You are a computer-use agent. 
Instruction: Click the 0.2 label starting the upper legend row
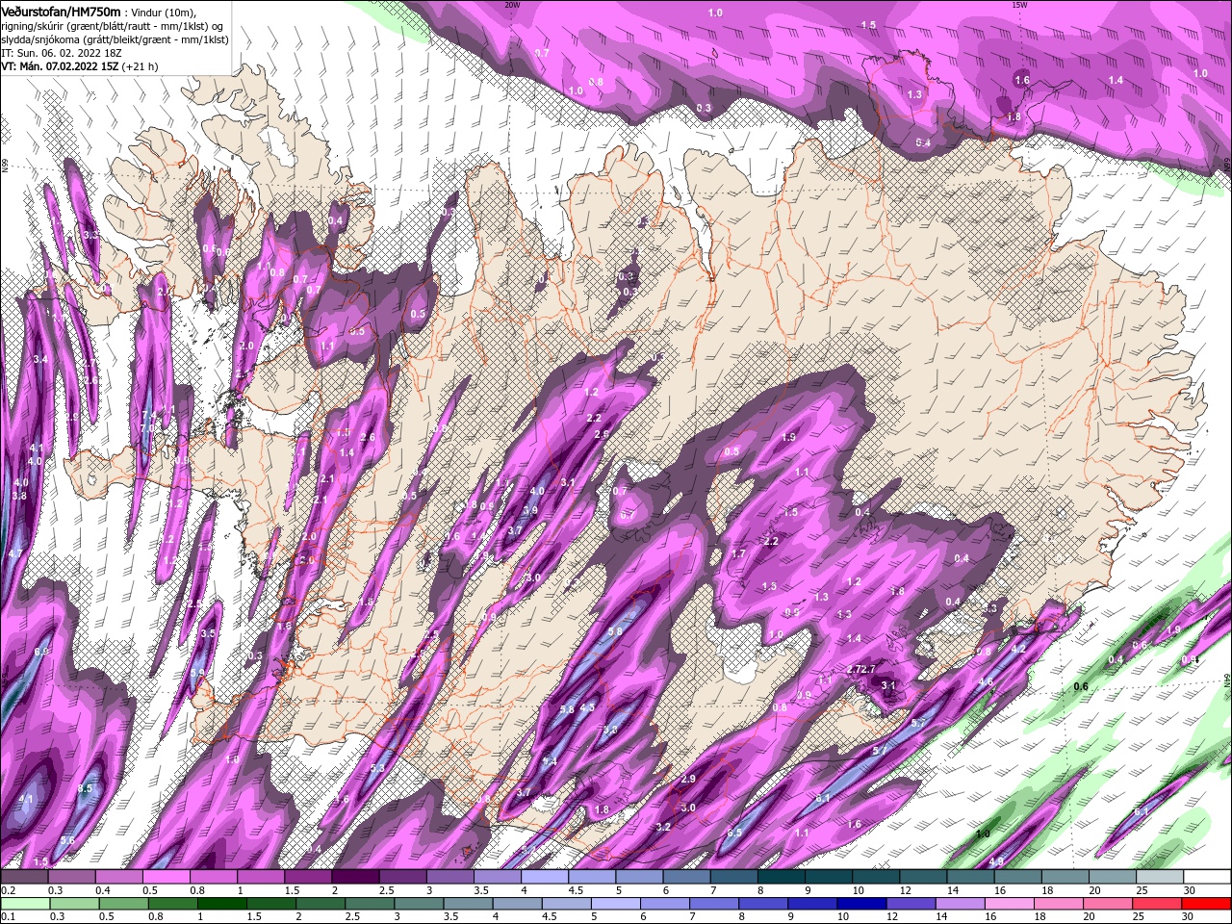(8, 890)
